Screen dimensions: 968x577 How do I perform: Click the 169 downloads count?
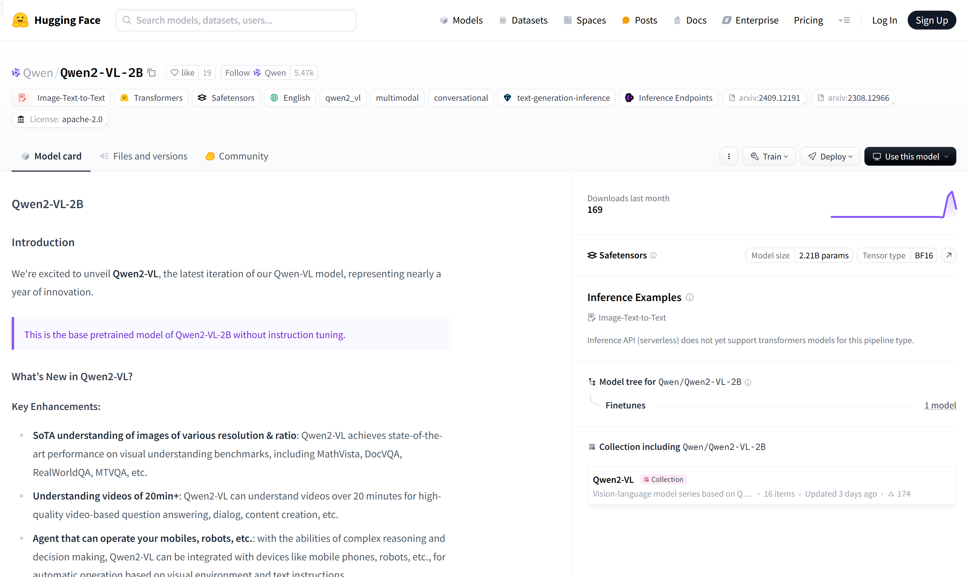point(595,210)
